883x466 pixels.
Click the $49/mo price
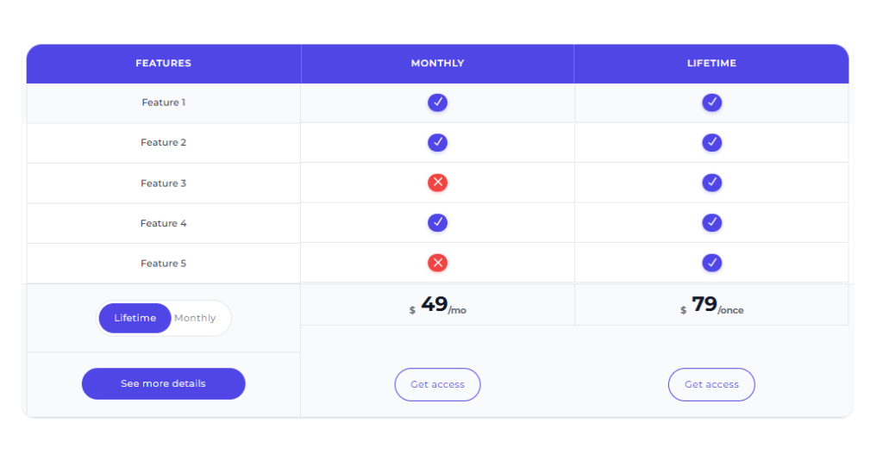point(437,305)
